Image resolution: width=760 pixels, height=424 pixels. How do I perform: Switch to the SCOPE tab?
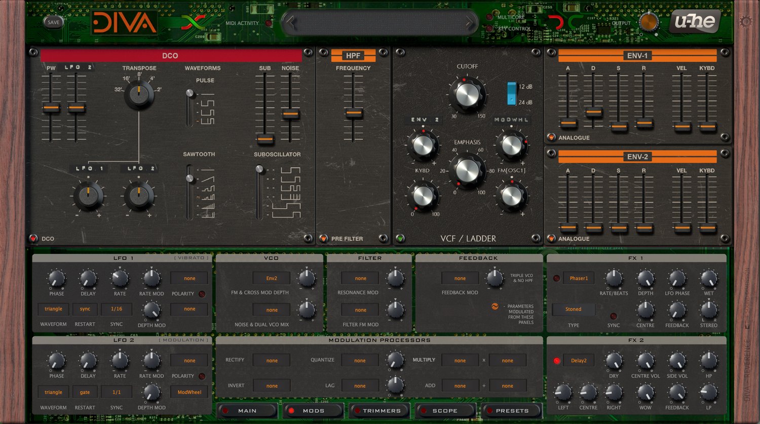point(446,411)
